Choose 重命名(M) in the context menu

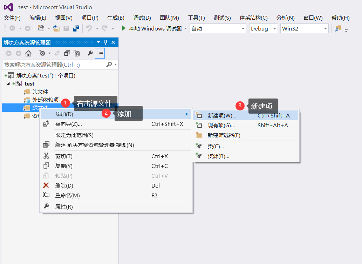(116, 196)
